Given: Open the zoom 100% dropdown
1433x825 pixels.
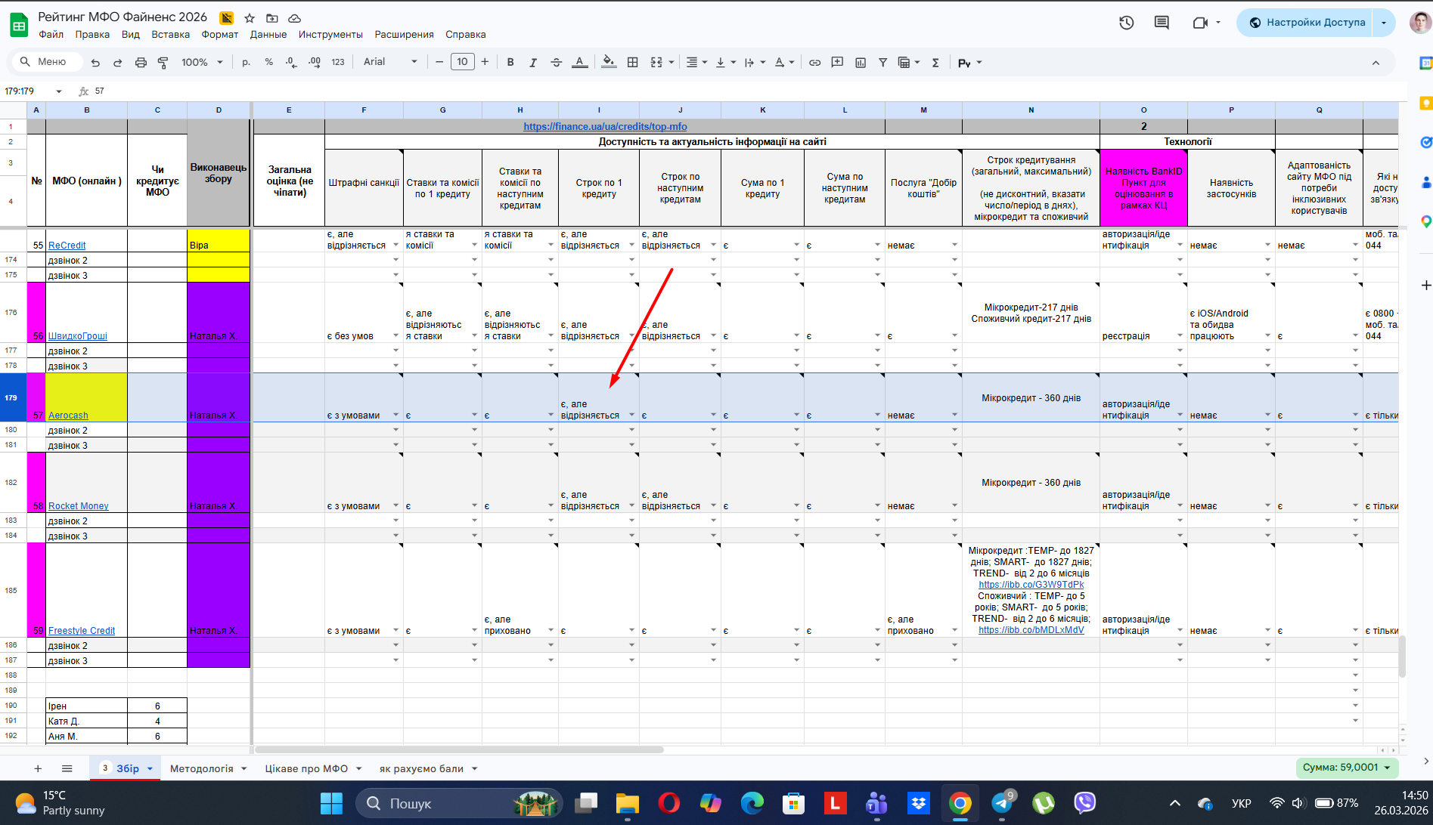Looking at the screenshot, I should point(202,63).
